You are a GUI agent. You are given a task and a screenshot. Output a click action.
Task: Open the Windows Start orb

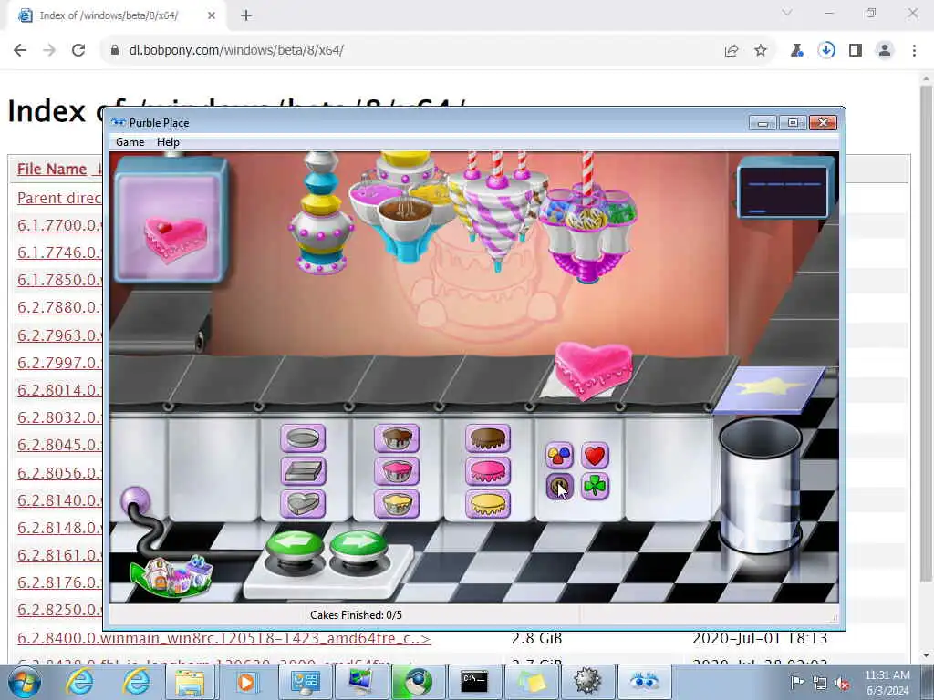pos(25,682)
